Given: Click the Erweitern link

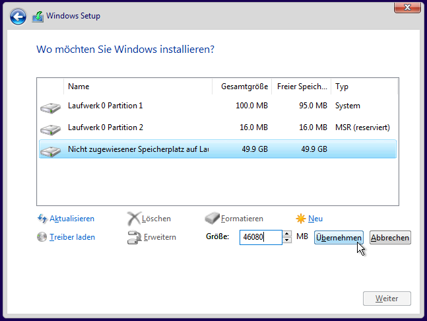Looking at the screenshot, I should 160,237.
